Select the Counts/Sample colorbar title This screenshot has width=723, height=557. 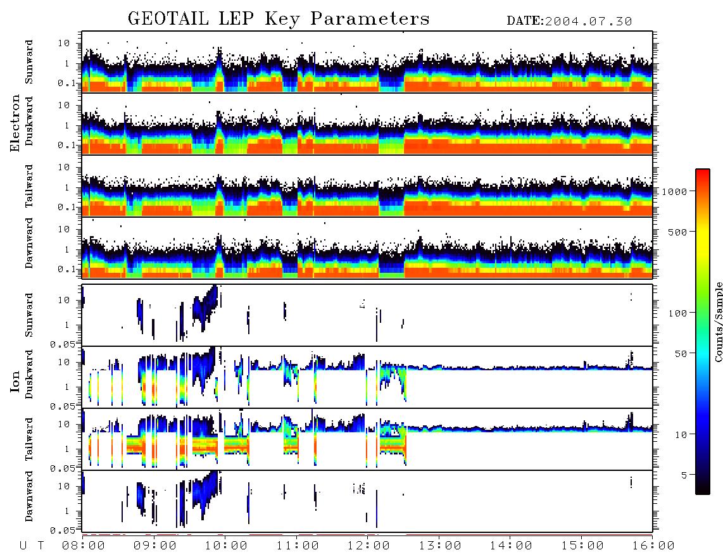[718, 322]
